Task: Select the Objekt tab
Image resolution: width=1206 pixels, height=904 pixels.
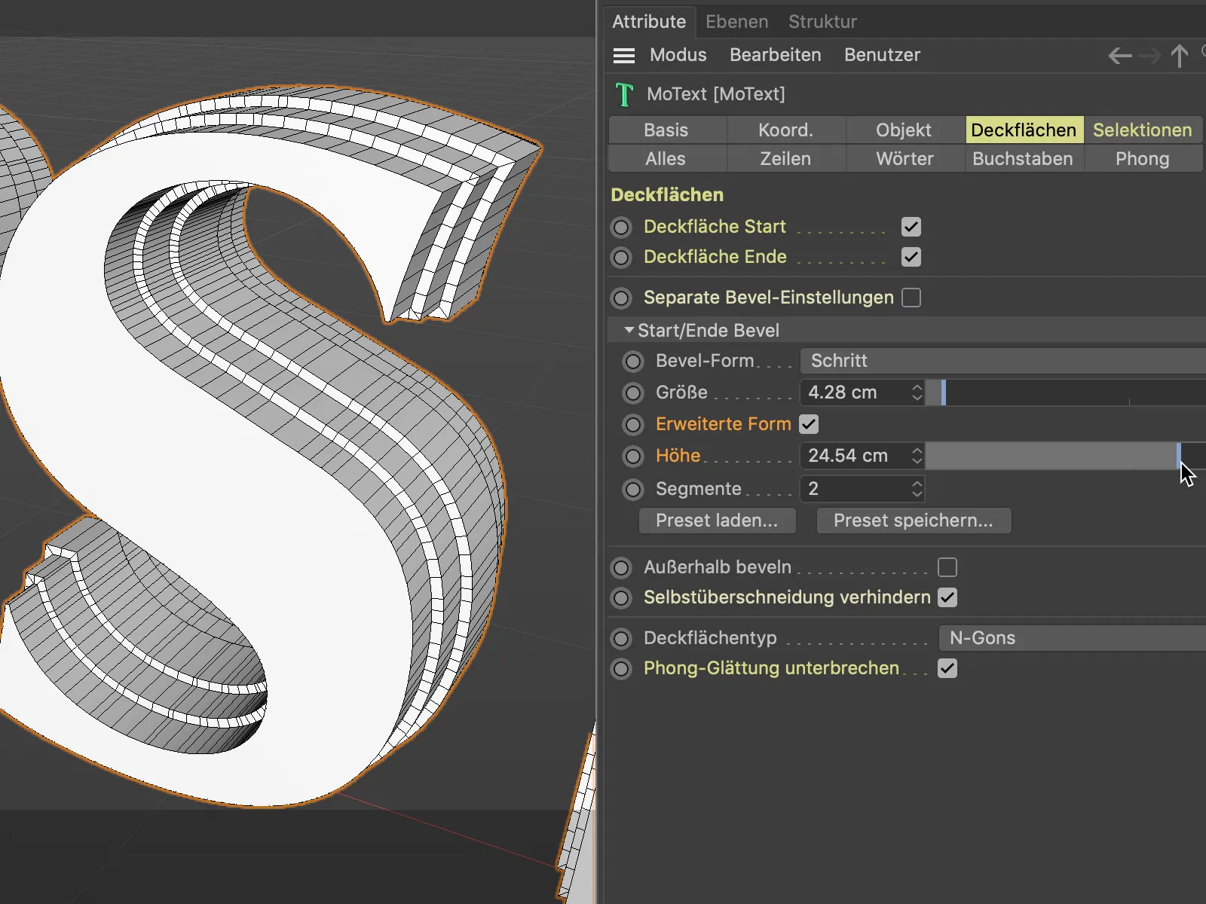Action: (905, 130)
